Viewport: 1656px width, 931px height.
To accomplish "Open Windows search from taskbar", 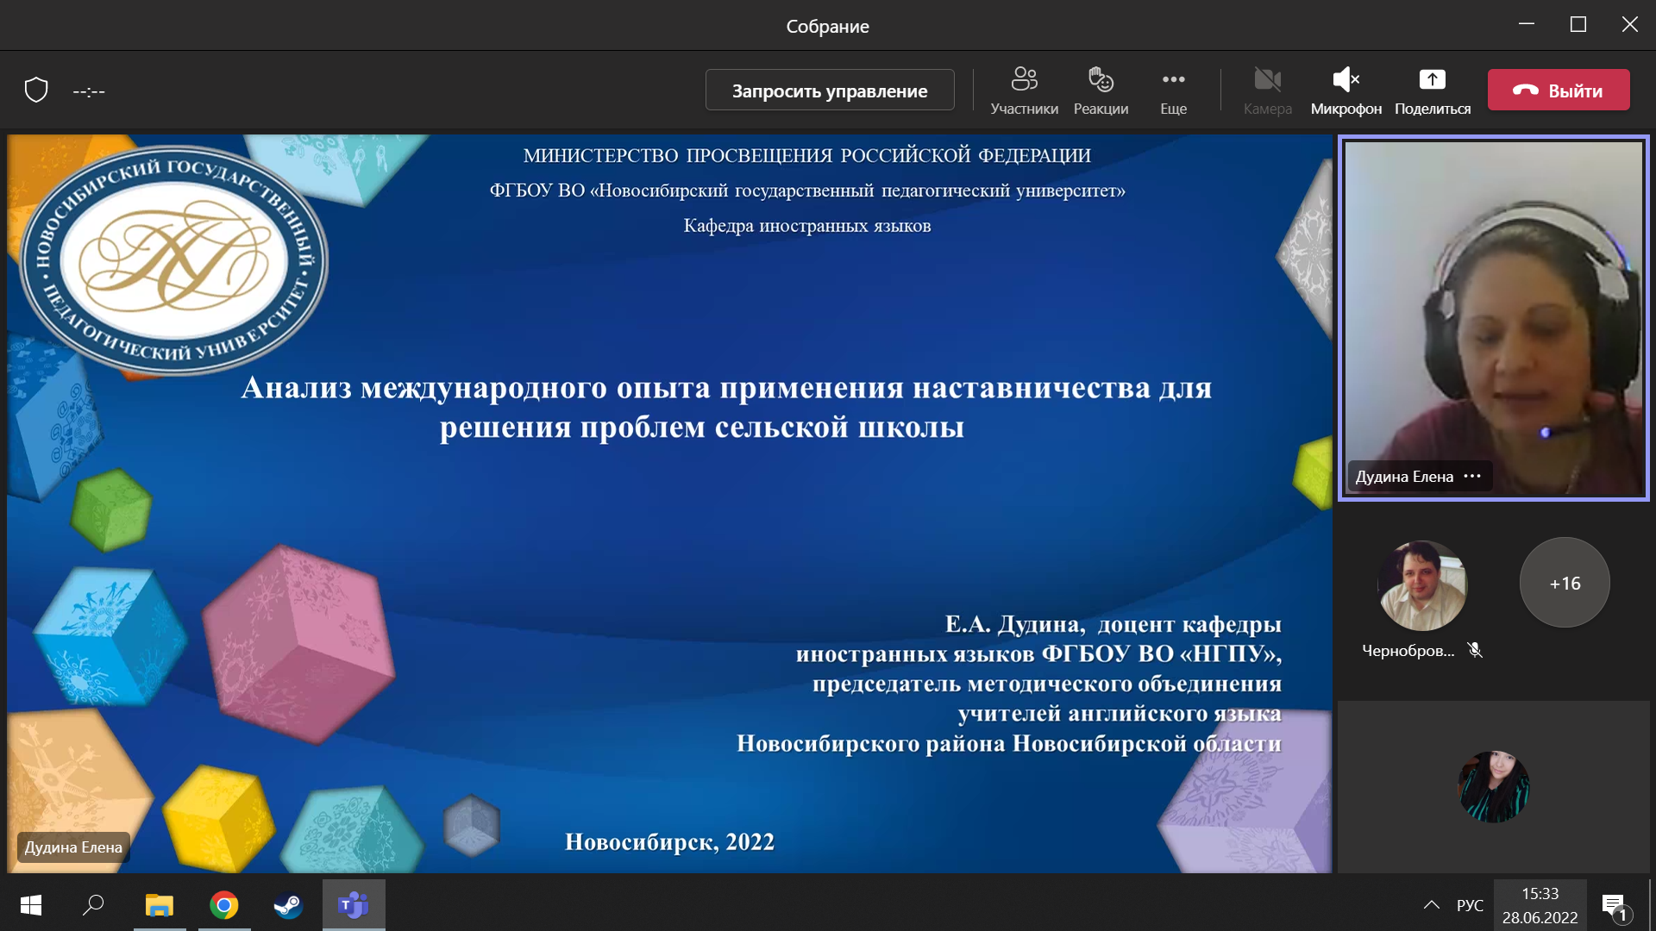I will point(93,905).
